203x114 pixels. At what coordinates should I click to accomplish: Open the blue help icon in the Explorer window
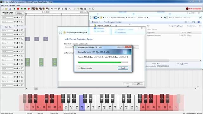pyautogui.click(x=199, y=22)
